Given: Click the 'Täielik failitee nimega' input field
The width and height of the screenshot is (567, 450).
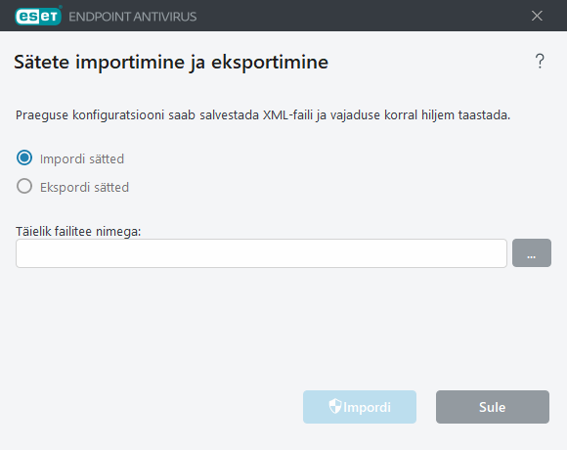Looking at the screenshot, I should point(261,253).
